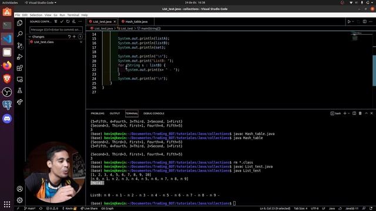Open the File menu
Image resolution: width=376 pixels, height=211 pixels.
[x=18, y=15]
